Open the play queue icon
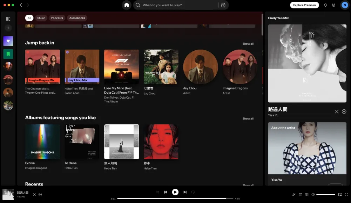This screenshot has width=351, height=203. click(x=300, y=195)
